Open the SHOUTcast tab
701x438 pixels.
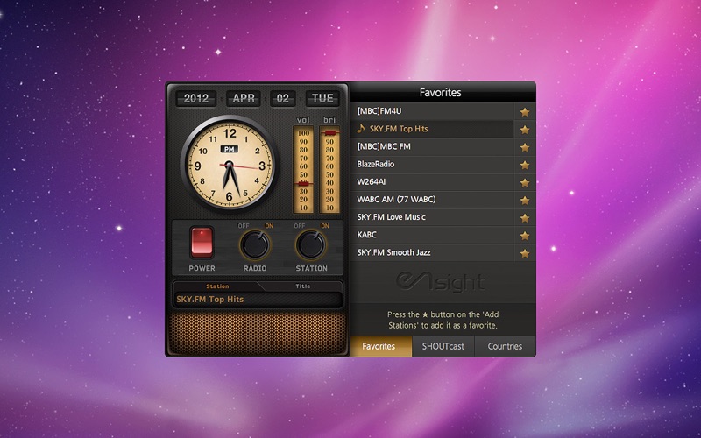tap(443, 346)
